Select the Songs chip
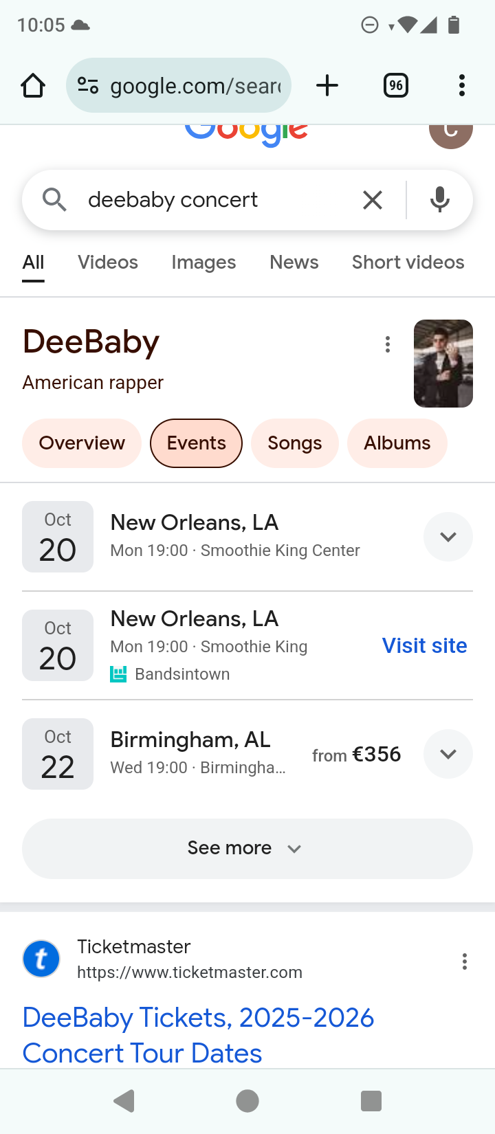This screenshot has height=1134, width=495. click(294, 443)
